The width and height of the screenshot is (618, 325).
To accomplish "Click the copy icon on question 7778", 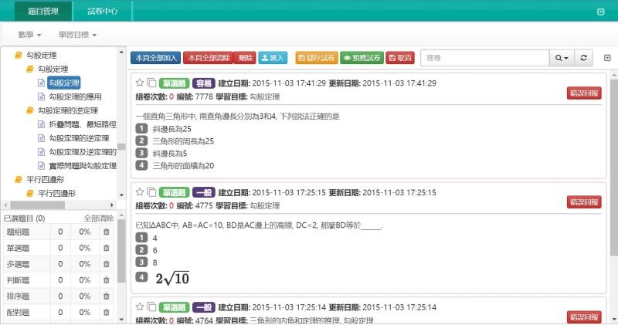I will (151, 83).
